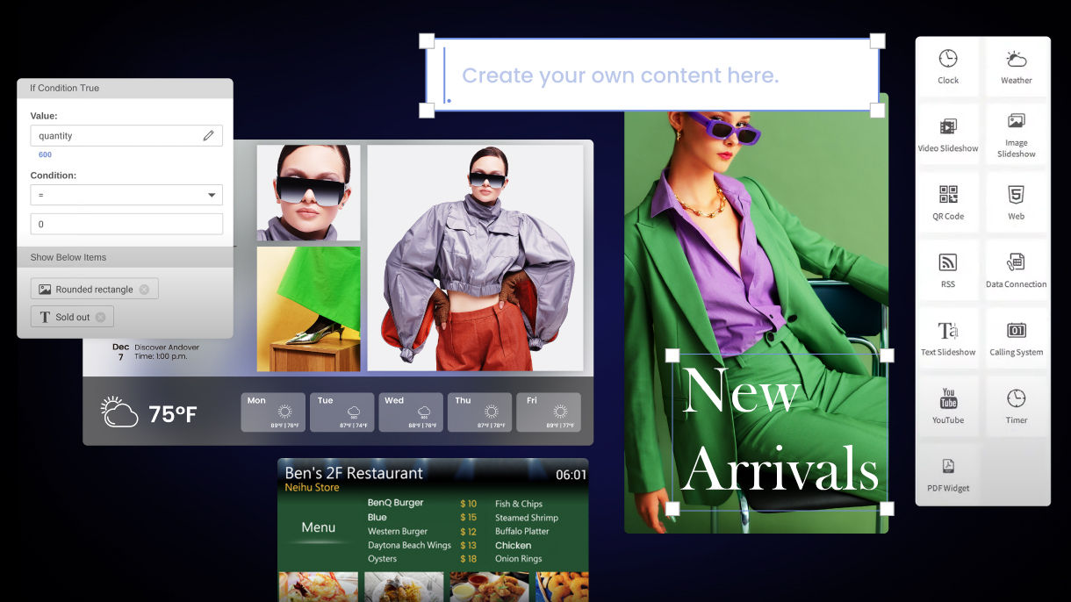This screenshot has height=602, width=1071.
Task: Select the Monday weather forecast tile
Action: click(x=272, y=412)
